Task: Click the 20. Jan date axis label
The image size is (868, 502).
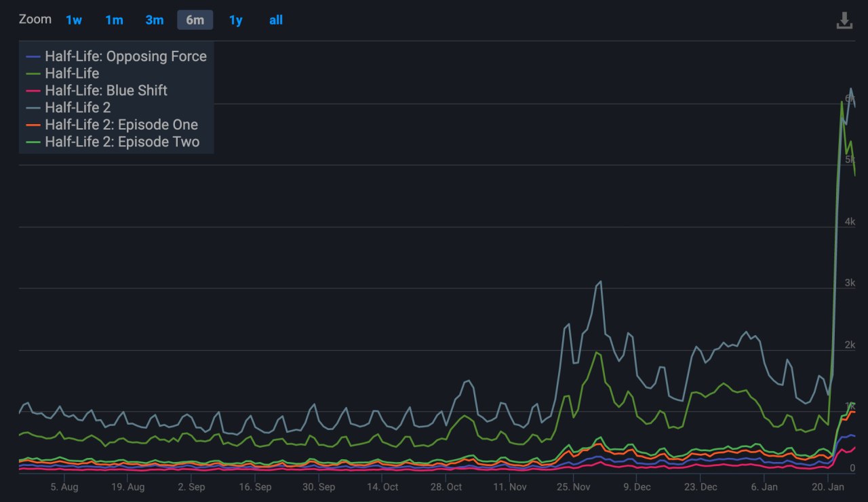Action: click(828, 487)
